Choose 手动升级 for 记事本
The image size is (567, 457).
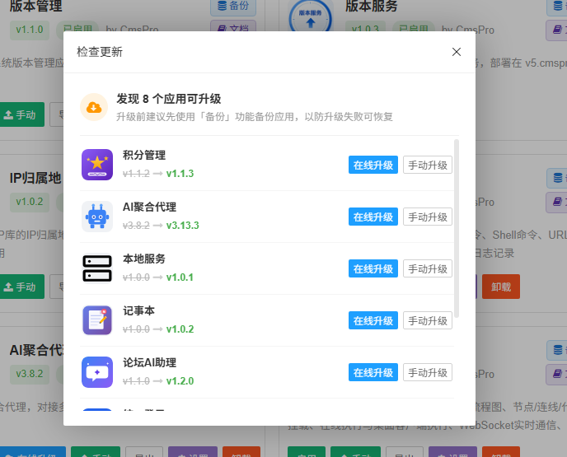click(x=428, y=320)
